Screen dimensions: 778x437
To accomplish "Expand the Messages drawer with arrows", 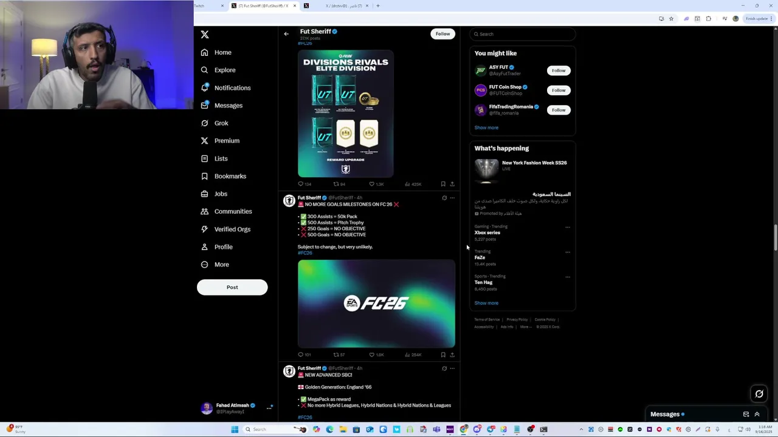I will 757,415.
